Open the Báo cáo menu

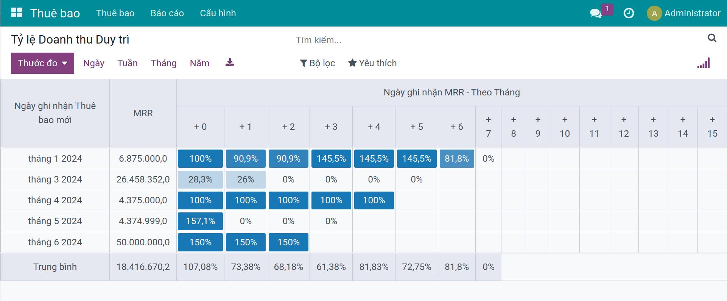pyautogui.click(x=167, y=13)
